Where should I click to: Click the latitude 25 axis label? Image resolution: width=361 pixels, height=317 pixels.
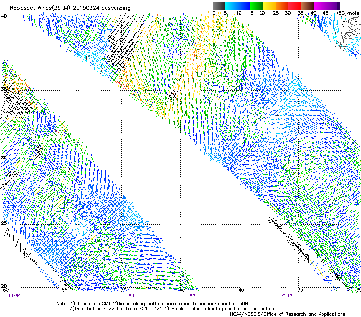(4, 223)
